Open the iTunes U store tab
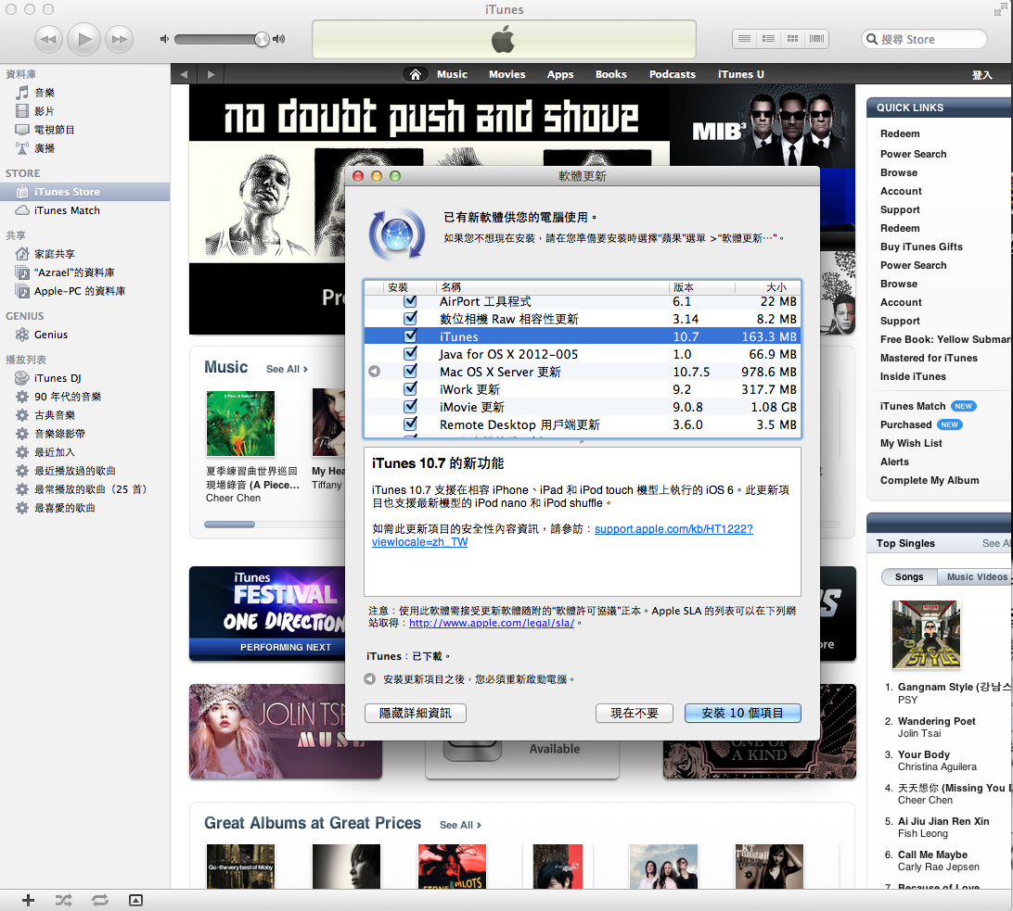 pos(741,74)
